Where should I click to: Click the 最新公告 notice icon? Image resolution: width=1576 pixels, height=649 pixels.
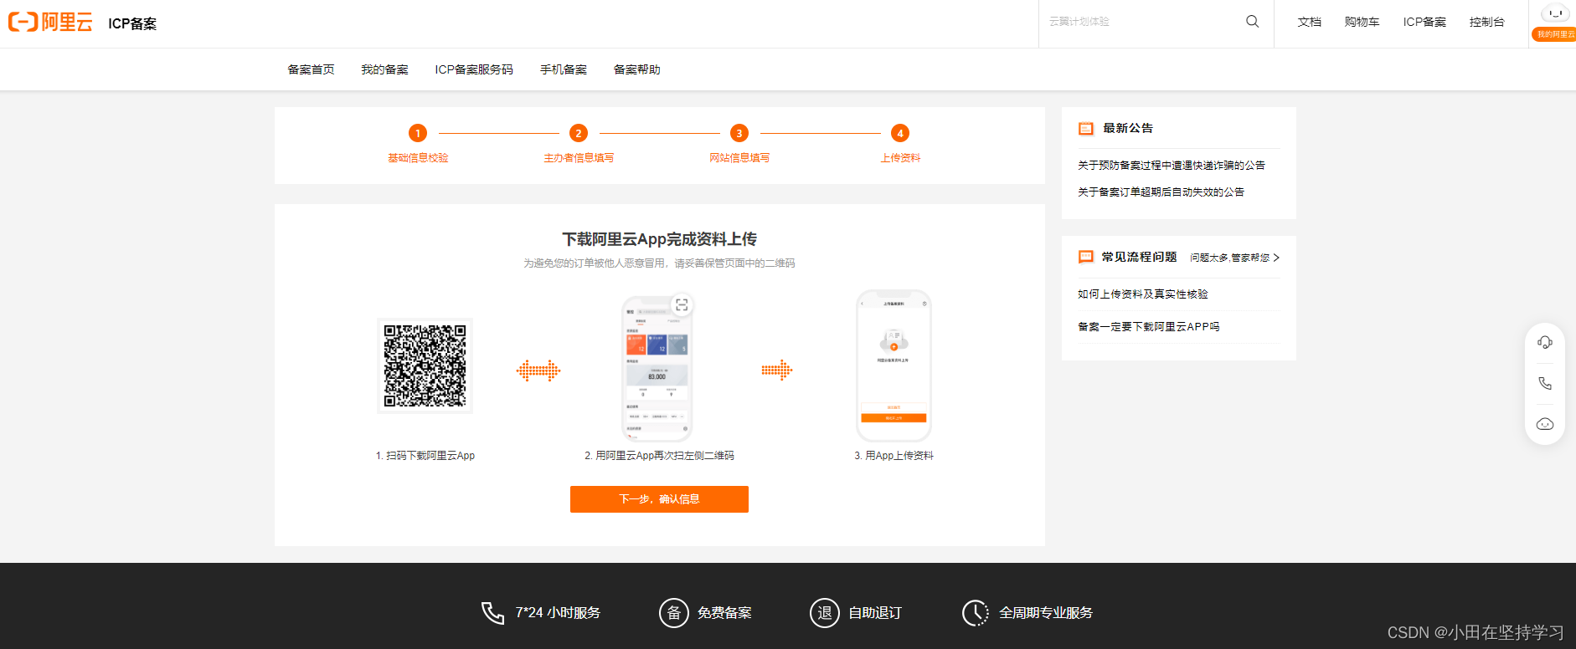click(x=1086, y=129)
